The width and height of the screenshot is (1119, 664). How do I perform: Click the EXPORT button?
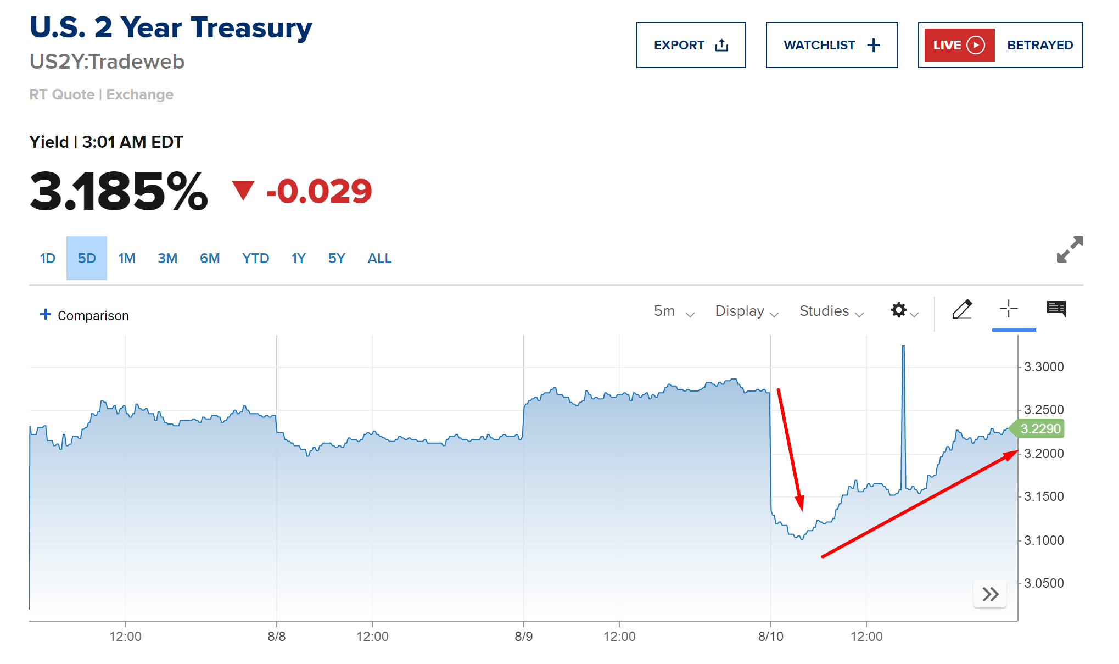[x=691, y=45]
